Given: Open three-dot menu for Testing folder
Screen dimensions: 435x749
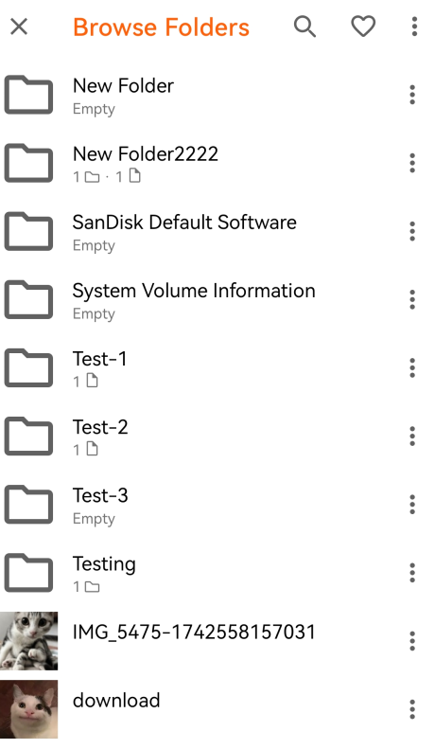Looking at the screenshot, I should tap(412, 573).
